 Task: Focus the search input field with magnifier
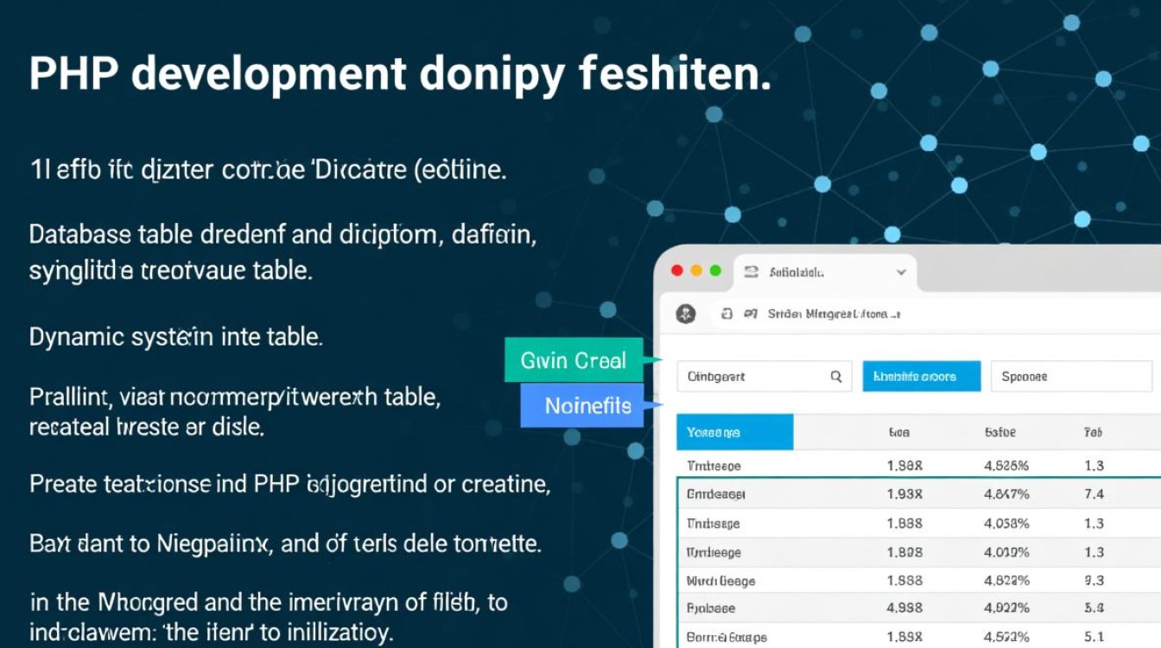tap(752, 377)
